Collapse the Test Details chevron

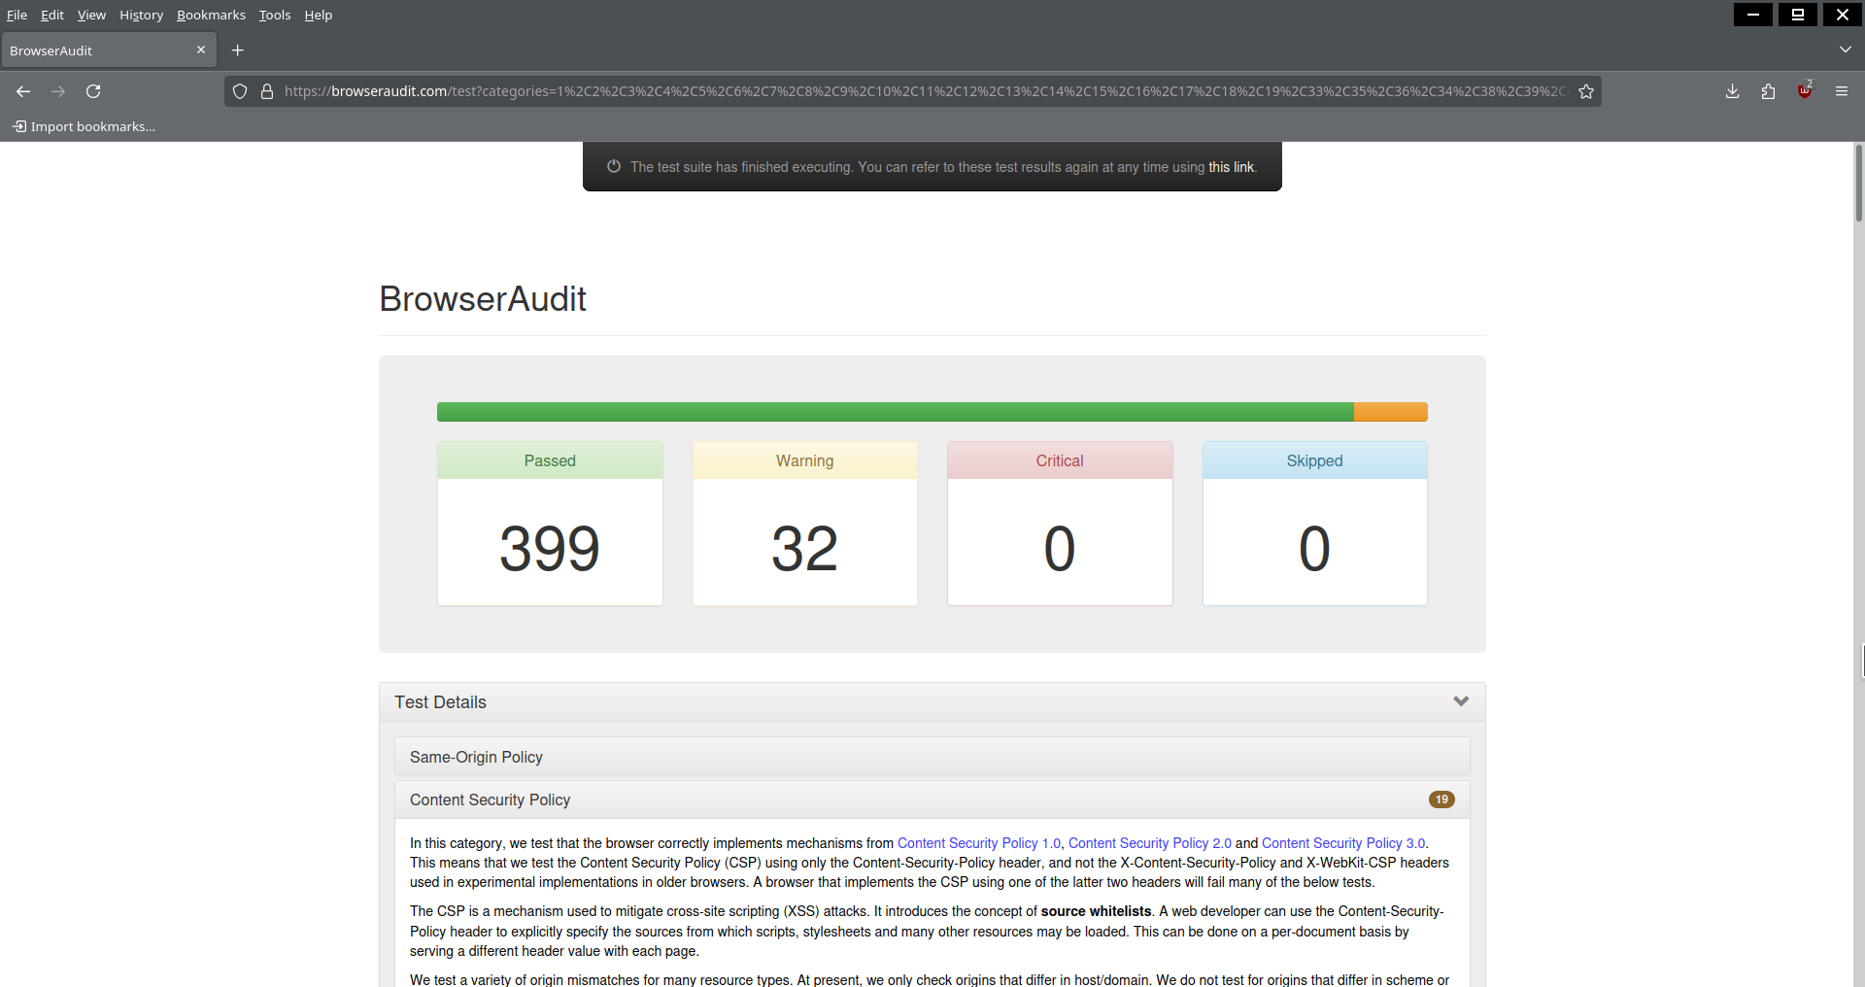[1461, 701]
